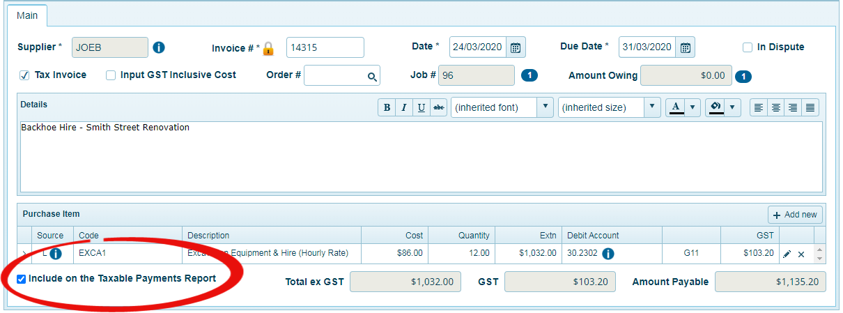
Task: Delete the EXCA1 purchase item with X icon
Action: [x=801, y=254]
